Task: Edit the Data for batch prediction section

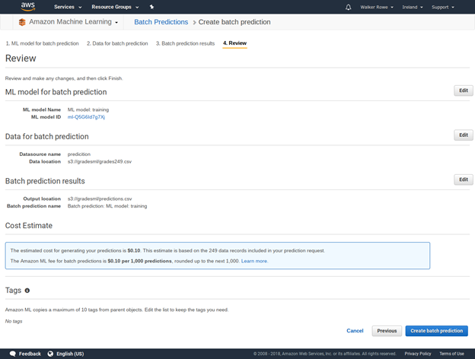Action: click(x=463, y=135)
